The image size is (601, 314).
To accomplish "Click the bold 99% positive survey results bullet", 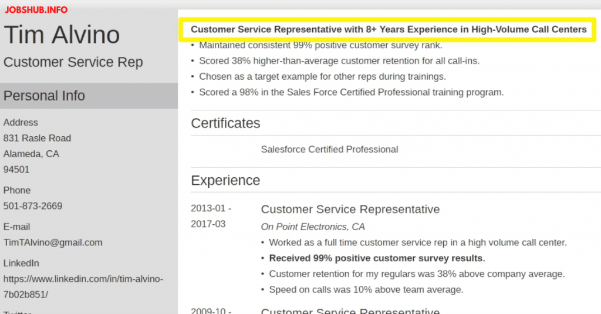I will tap(377, 258).
